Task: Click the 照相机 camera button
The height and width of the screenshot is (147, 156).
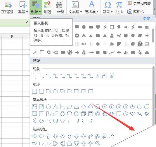Action: coord(136,12)
